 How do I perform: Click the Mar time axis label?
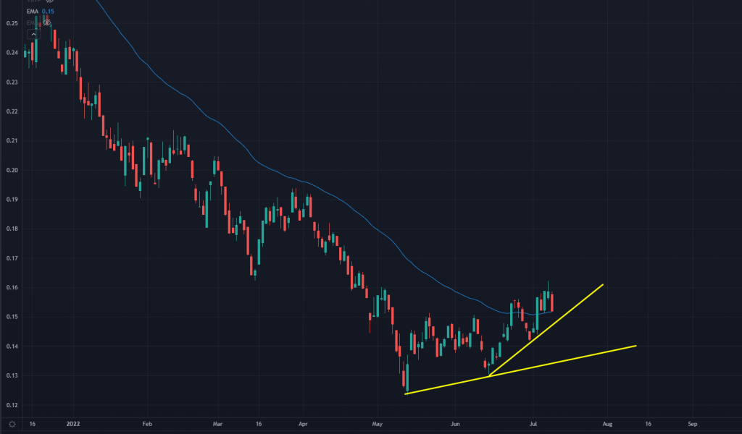pos(217,424)
